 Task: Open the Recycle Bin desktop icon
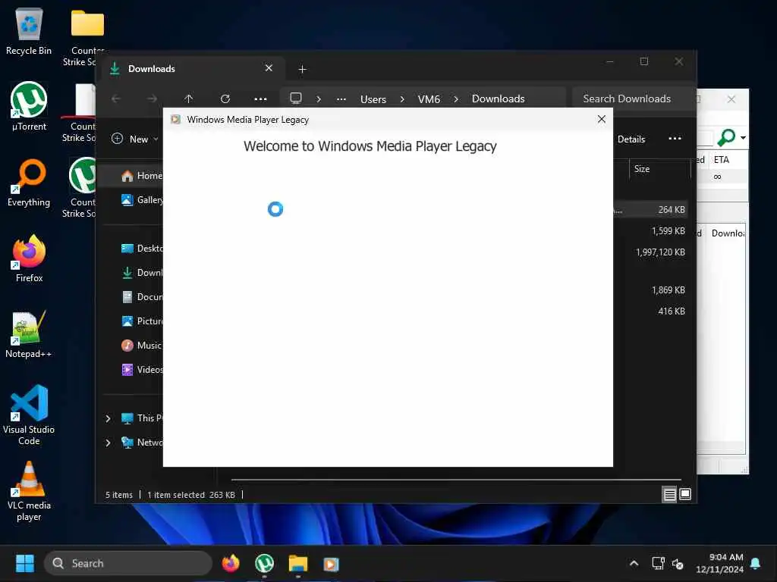(x=29, y=31)
